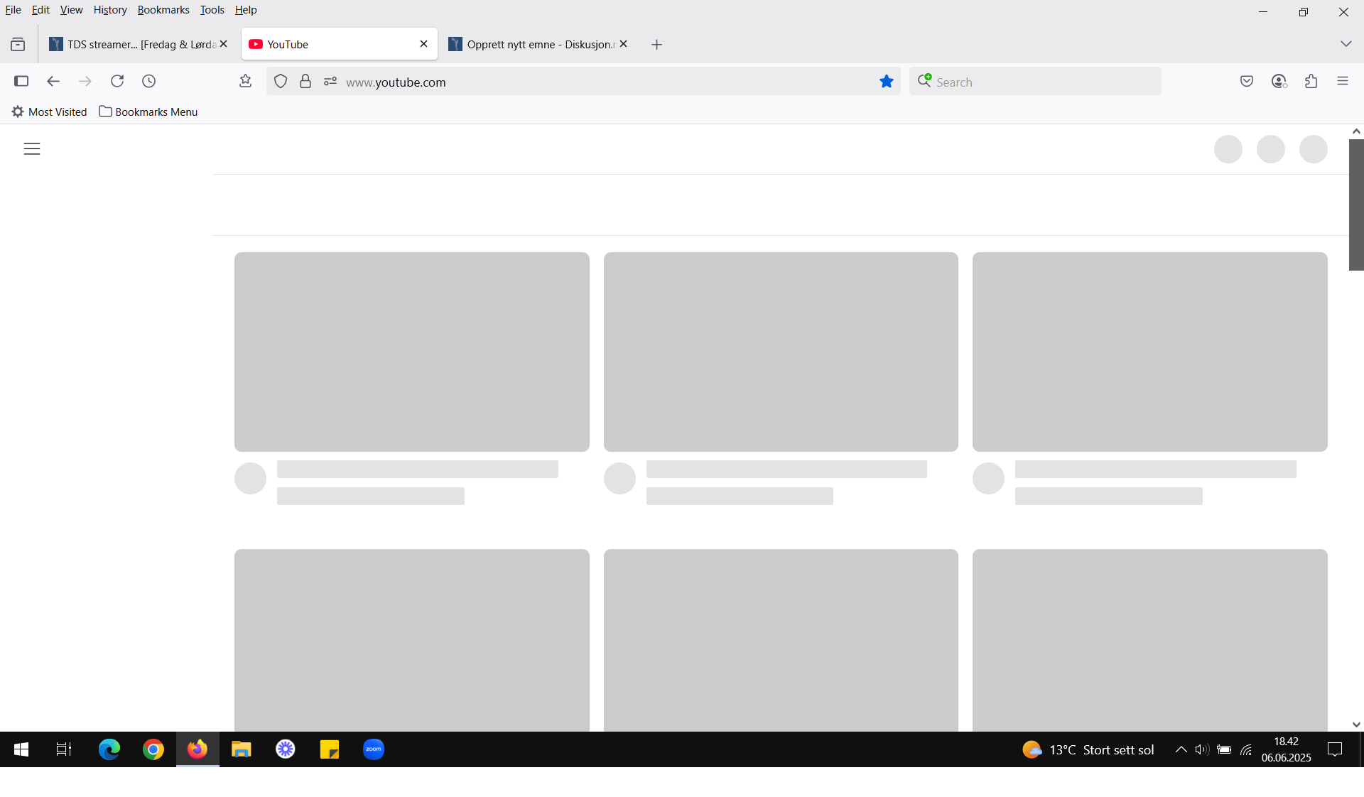This screenshot has height=797, width=1364.
Task: Open the Bookmarks Menu folder
Action: tap(148, 112)
